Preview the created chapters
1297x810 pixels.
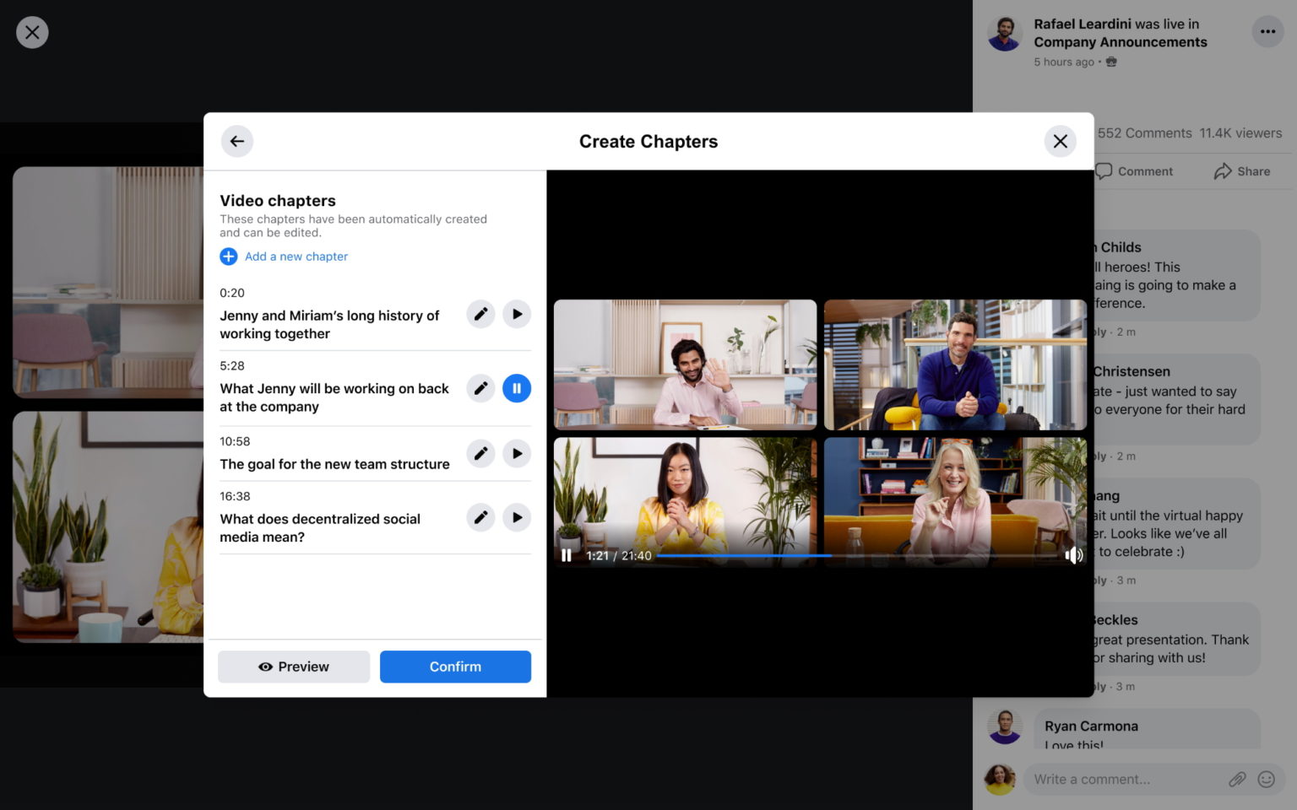[293, 667]
